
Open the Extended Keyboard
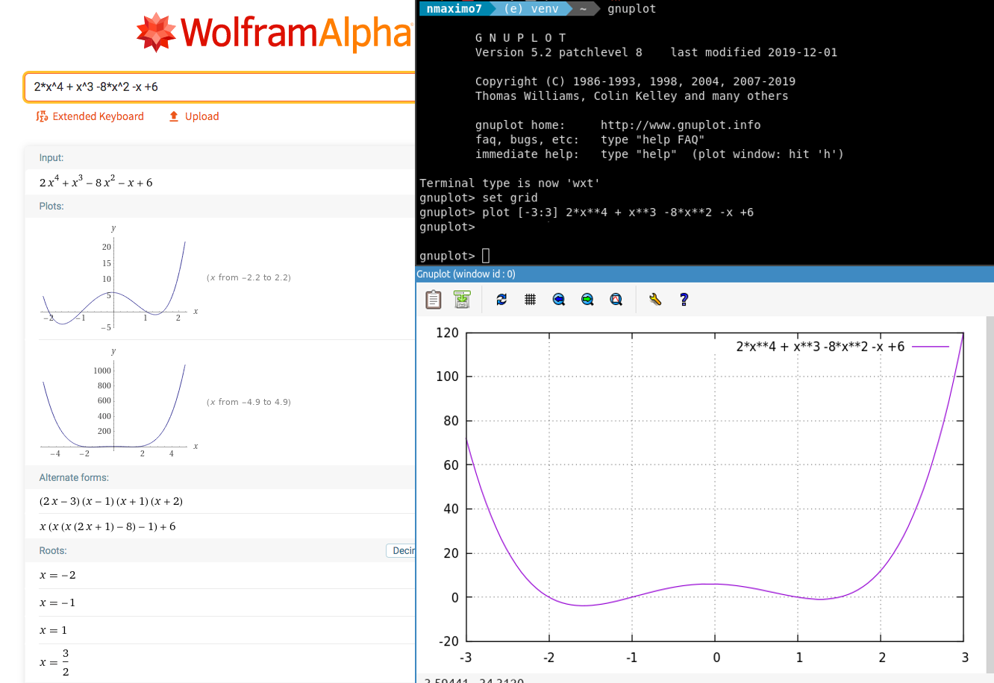pos(90,116)
